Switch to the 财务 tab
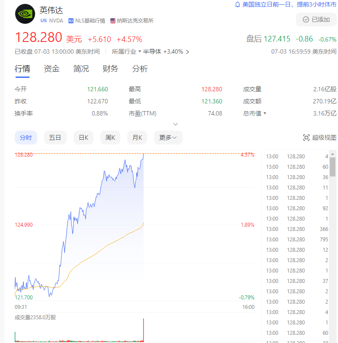Viewport: 338px width, 343px height. 110,69
